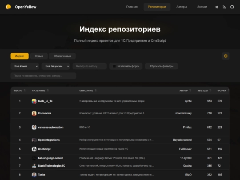This screenshot has height=180, width=240.
Task: Open the Все языки dropdown
Action: coord(24,66)
